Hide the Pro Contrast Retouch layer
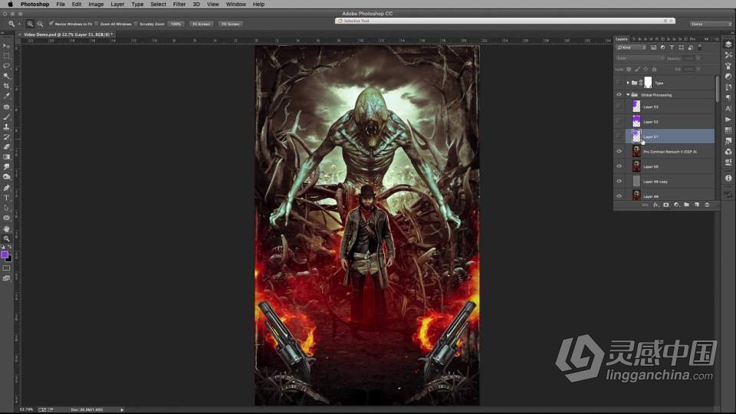The height and width of the screenshot is (414, 736). tap(619, 152)
